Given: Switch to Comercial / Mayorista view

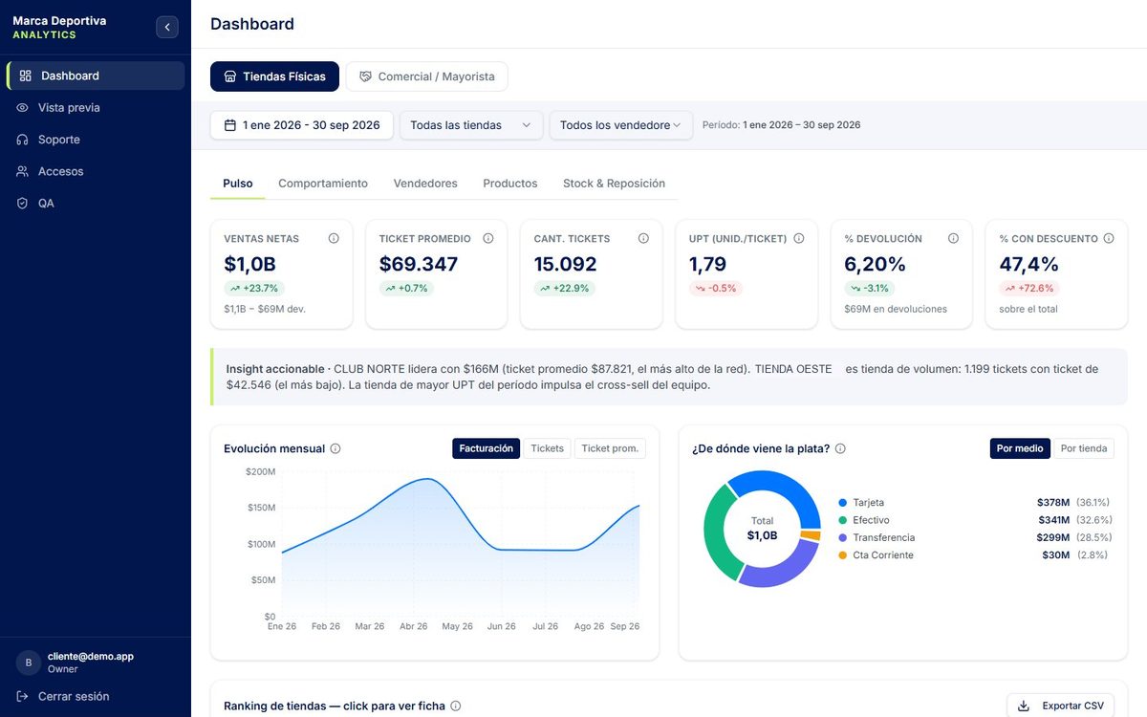Looking at the screenshot, I should point(426,76).
